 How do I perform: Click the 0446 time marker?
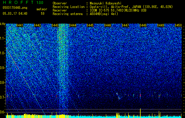click(108, 25)
